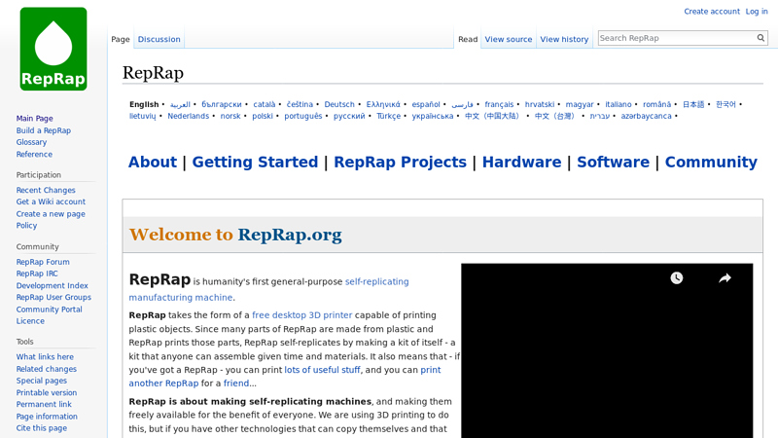The height and width of the screenshot is (438, 778).
Task: Open the Getting Started link
Action: point(255,162)
